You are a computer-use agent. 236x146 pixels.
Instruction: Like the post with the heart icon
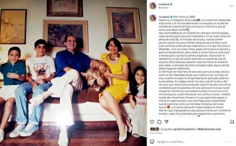coord(152,122)
